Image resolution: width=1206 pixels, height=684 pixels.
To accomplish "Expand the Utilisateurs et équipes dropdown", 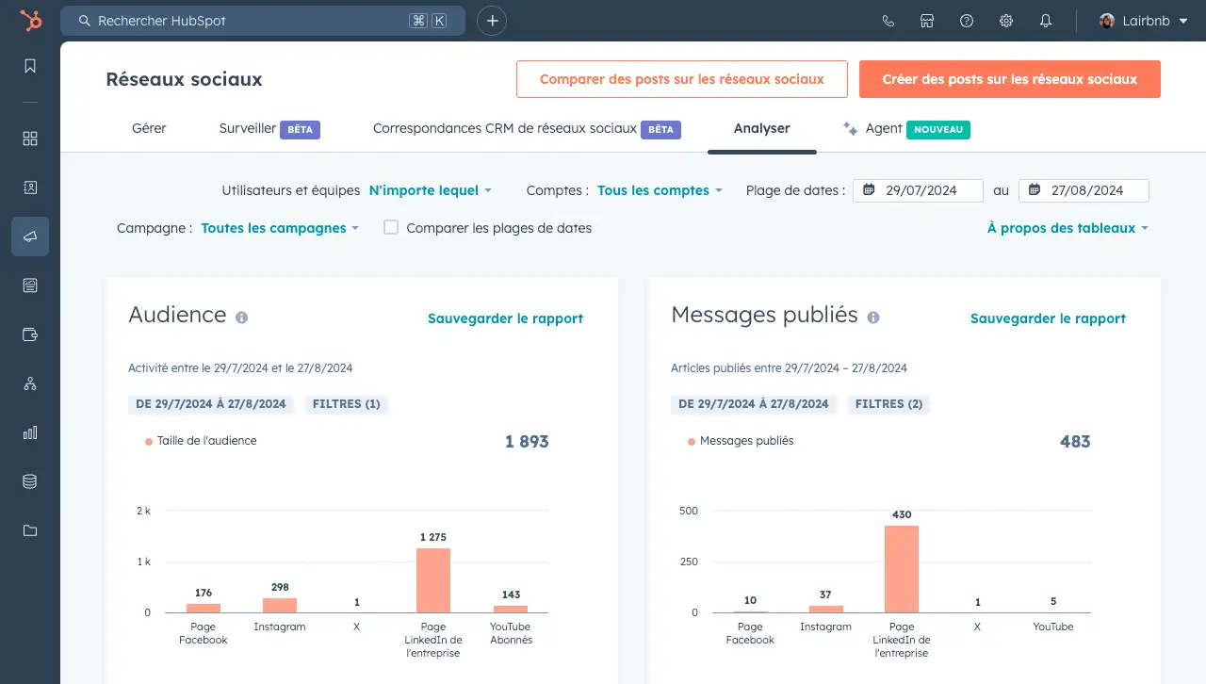I will (x=430, y=190).
